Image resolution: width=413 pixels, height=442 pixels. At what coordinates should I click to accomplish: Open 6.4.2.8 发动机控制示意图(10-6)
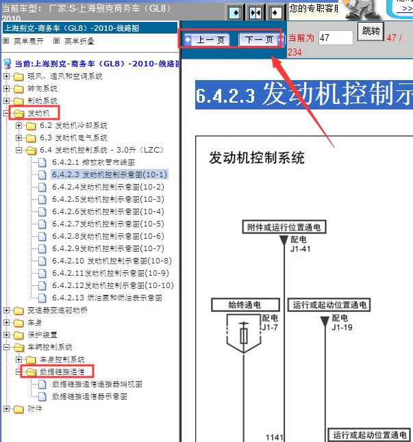108,236
